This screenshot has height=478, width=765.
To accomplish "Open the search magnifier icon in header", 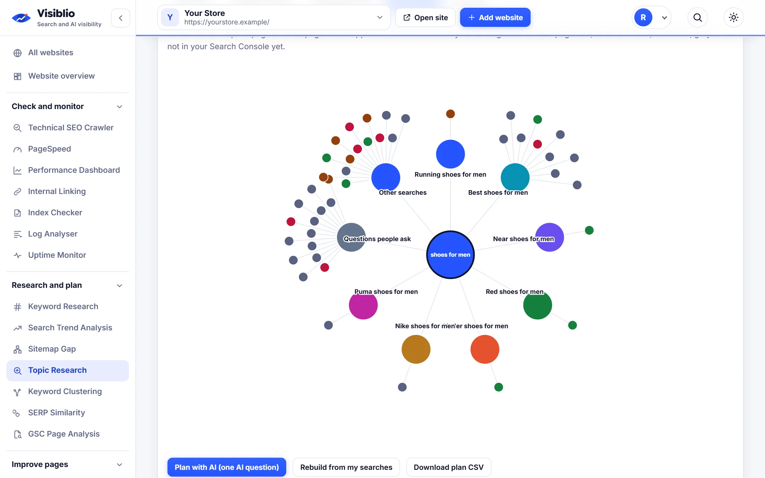I will click(697, 17).
